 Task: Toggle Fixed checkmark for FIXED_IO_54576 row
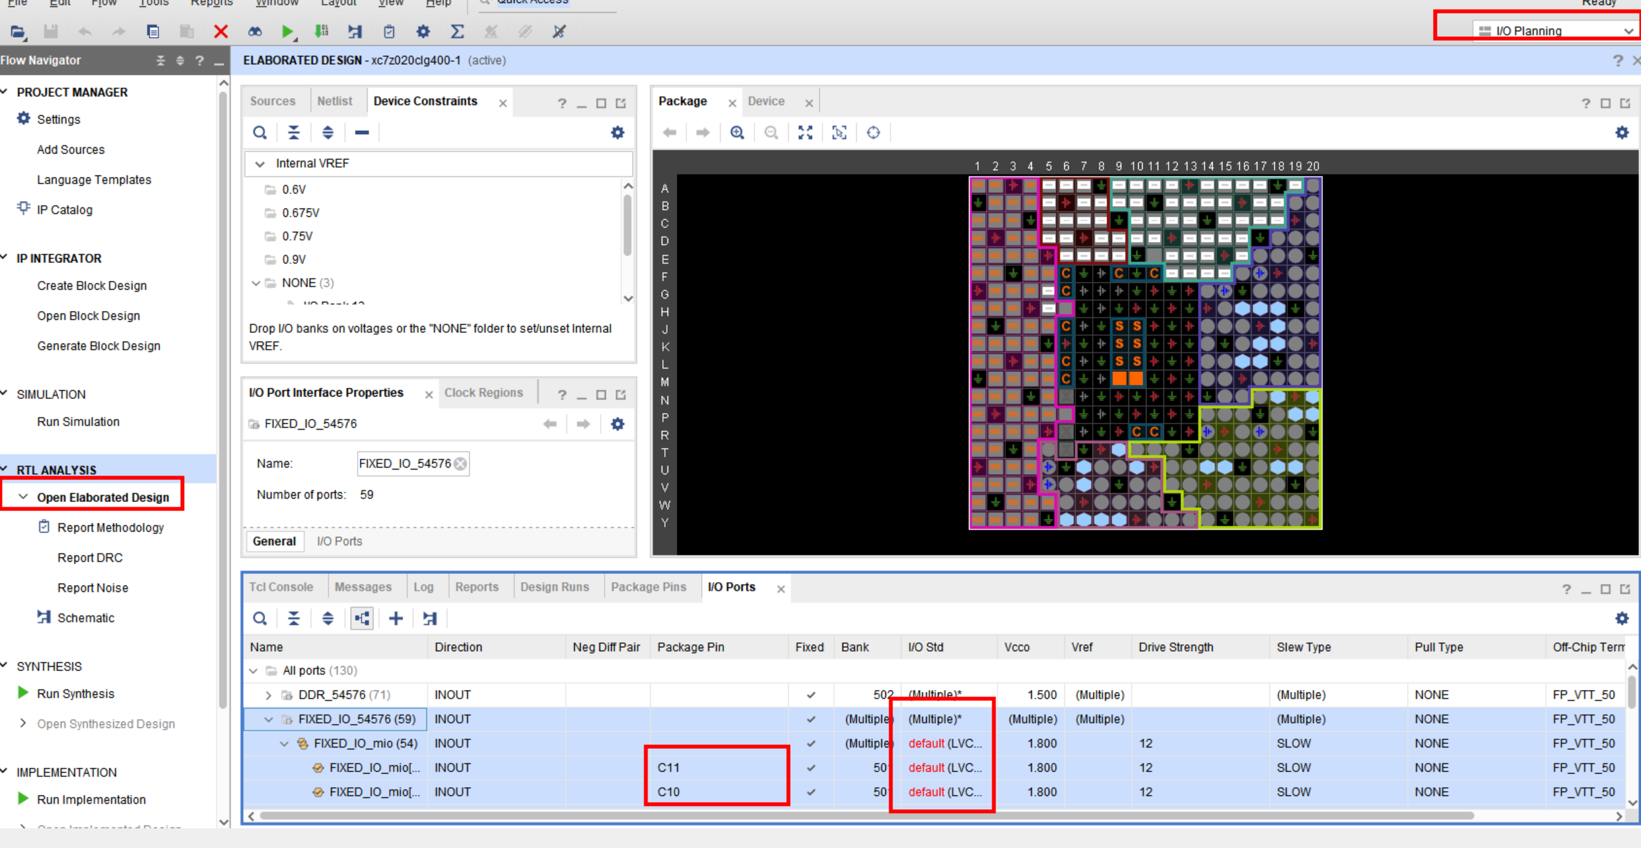coord(811,720)
